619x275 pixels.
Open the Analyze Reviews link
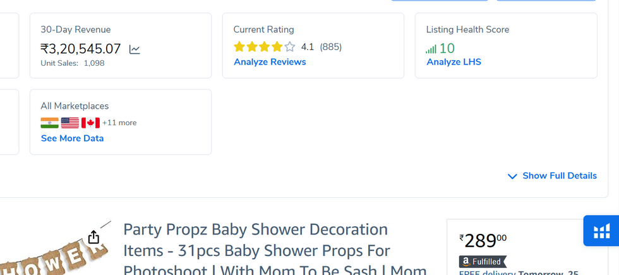click(x=270, y=62)
